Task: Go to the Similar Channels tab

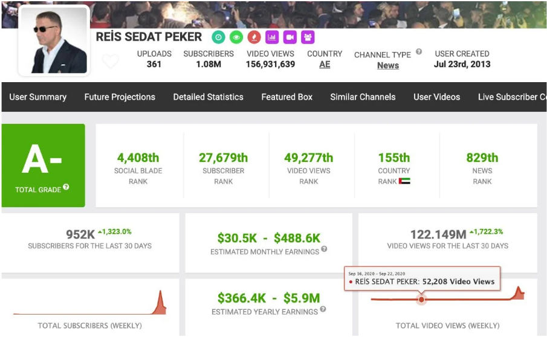Action: coord(363,97)
